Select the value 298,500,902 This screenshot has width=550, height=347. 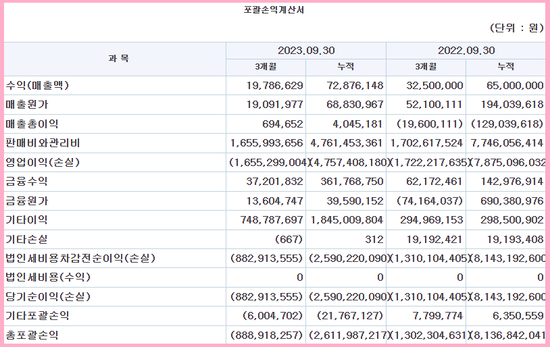coord(512,220)
